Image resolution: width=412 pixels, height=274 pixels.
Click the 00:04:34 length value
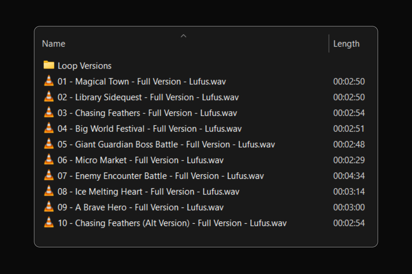tap(349, 176)
